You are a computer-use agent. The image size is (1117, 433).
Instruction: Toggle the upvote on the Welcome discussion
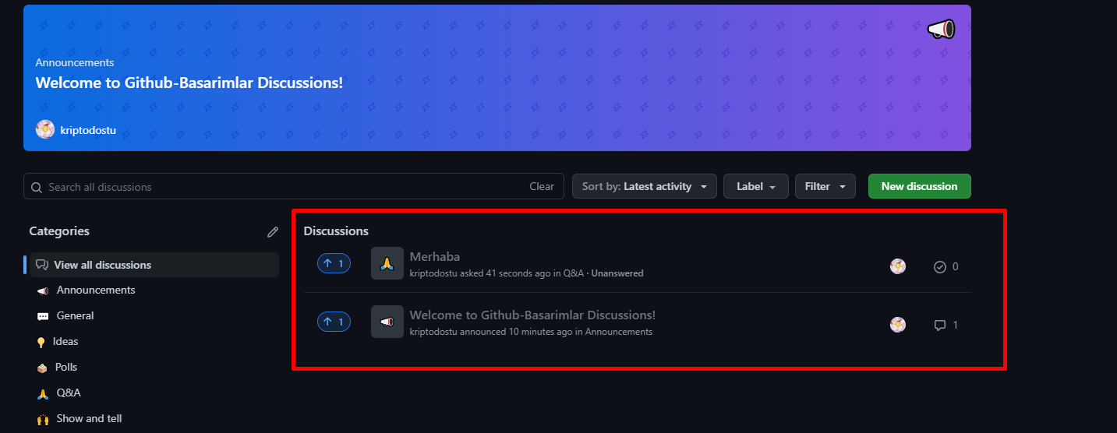[x=334, y=322]
